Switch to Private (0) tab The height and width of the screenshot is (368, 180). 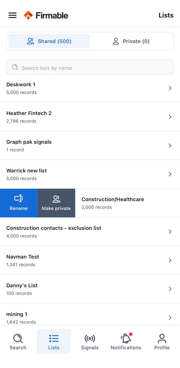[x=131, y=41]
